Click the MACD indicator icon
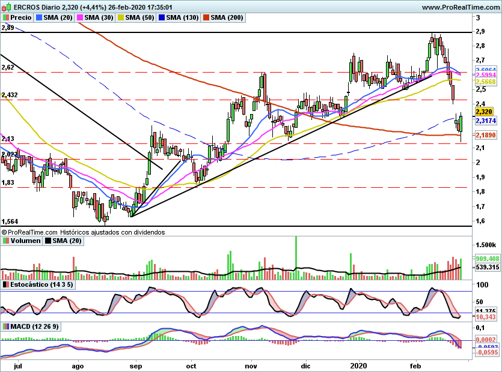The width and height of the screenshot is (502, 372). (6, 326)
